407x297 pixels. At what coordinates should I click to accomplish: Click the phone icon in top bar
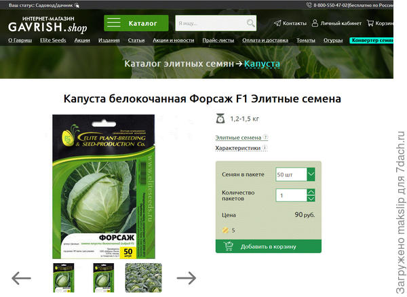click(x=309, y=5)
